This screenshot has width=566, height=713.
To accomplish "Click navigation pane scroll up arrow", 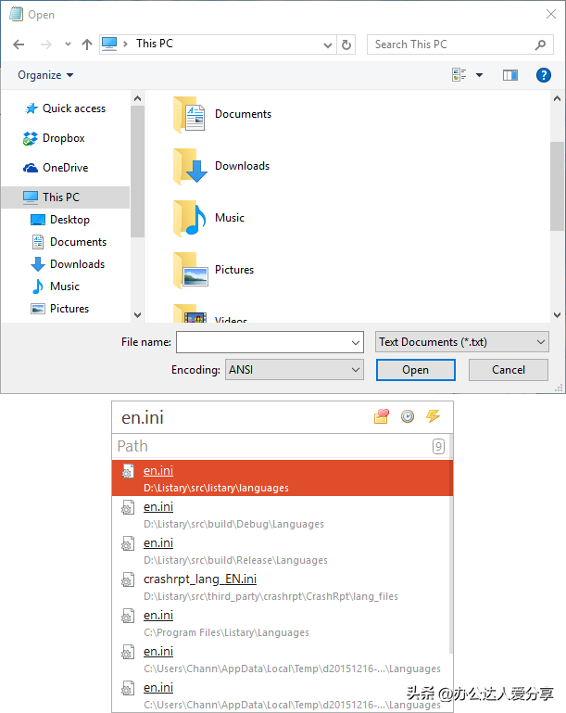I will (138, 98).
